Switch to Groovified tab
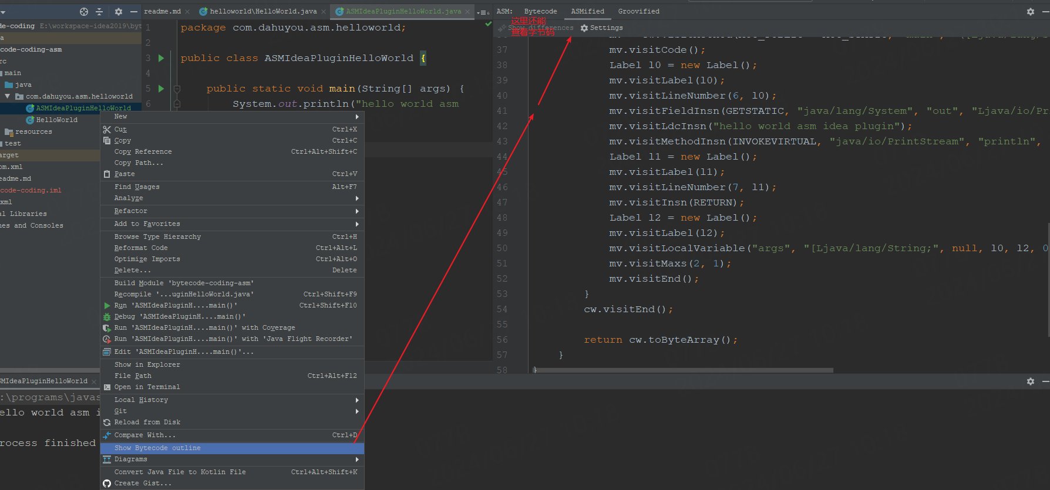This screenshot has height=490, width=1050. 638,12
